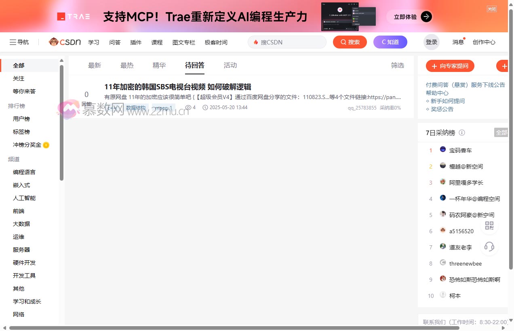Open the site navigation hamburger menu
Viewport: 514px width, 331px height.
click(19, 42)
